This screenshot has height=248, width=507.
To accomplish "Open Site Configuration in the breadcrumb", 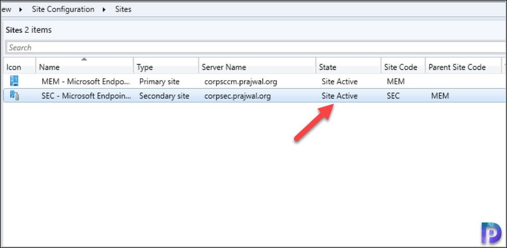I will point(63,9).
